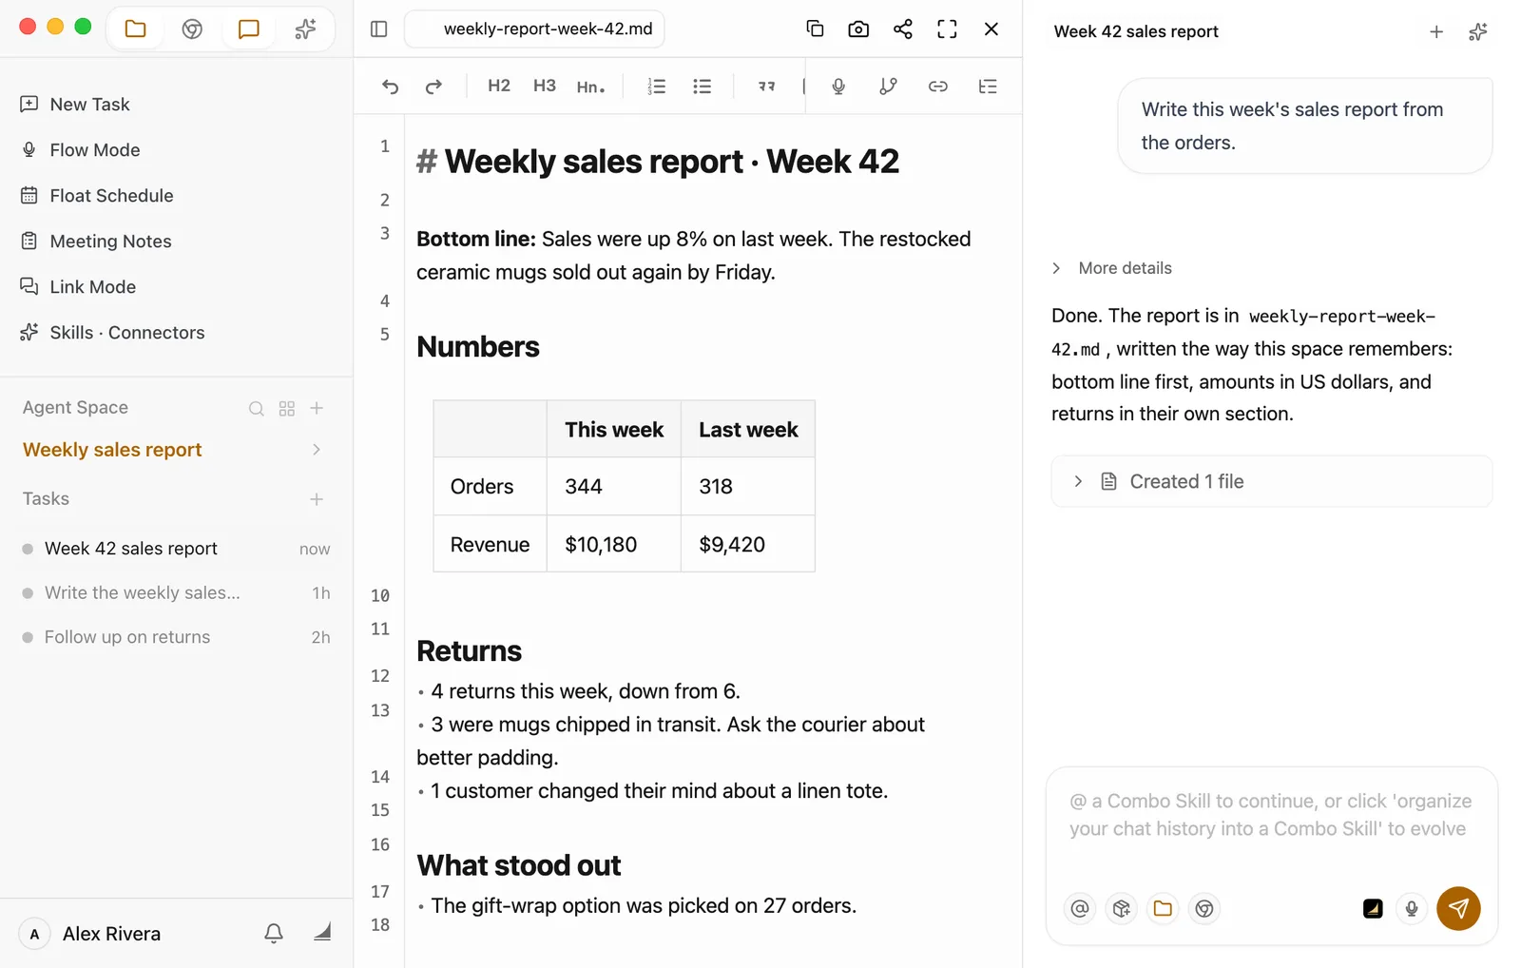Search the Agent Space

click(257, 408)
